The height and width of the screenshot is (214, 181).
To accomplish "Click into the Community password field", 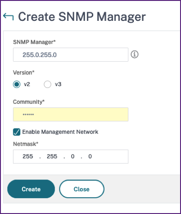I will coord(71,114).
